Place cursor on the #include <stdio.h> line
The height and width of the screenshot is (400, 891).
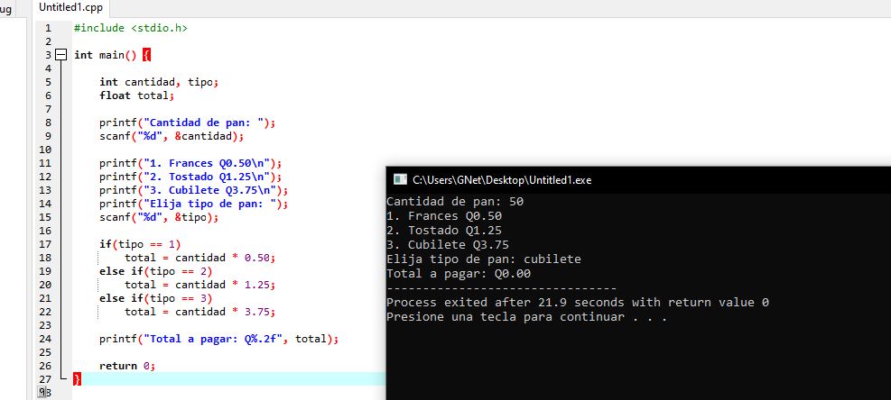130,28
